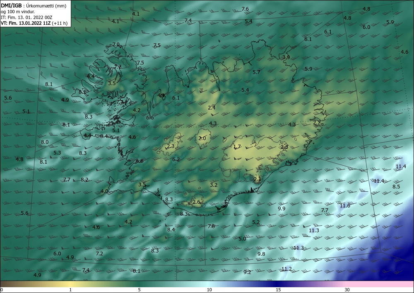The width and height of the screenshot is (414, 293).
Task: Select the 'VT: Fim. 13.01.2022 11Z (+11 h)' line
Action: pos(34,23)
